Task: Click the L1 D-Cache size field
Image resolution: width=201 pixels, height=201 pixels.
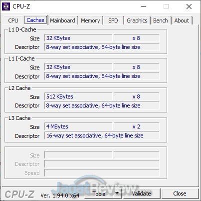Action: pos(78,38)
